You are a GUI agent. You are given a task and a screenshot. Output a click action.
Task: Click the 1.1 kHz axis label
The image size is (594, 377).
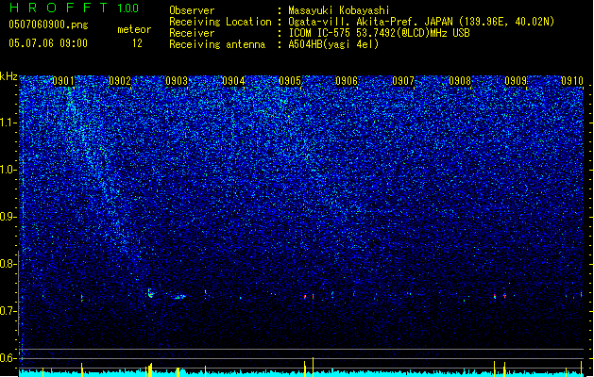pyautogui.click(x=8, y=123)
